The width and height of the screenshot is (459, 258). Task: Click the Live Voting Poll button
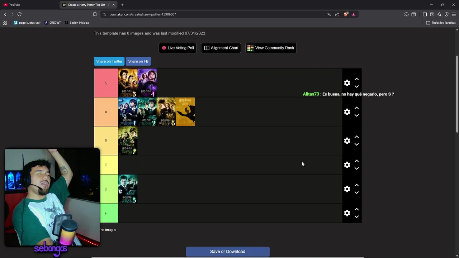point(178,48)
